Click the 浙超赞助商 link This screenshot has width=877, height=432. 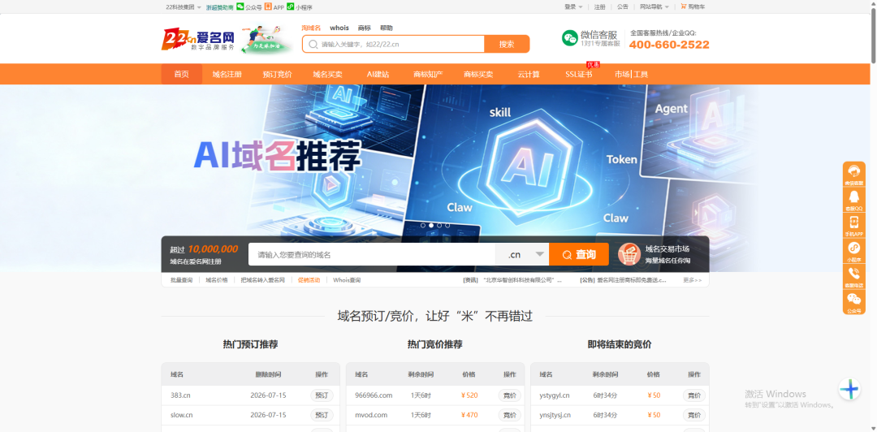[x=220, y=7]
